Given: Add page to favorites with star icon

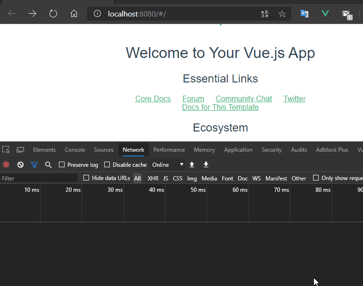Looking at the screenshot, I should pyautogui.click(x=282, y=14).
